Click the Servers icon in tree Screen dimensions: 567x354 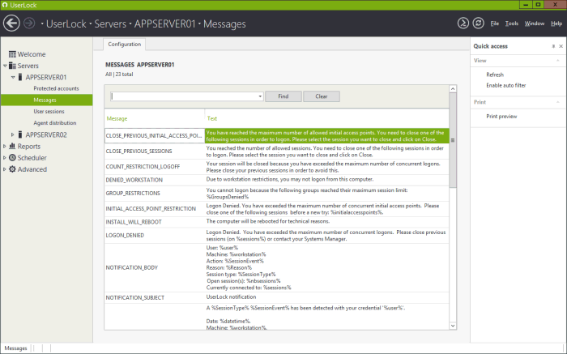pos(12,66)
